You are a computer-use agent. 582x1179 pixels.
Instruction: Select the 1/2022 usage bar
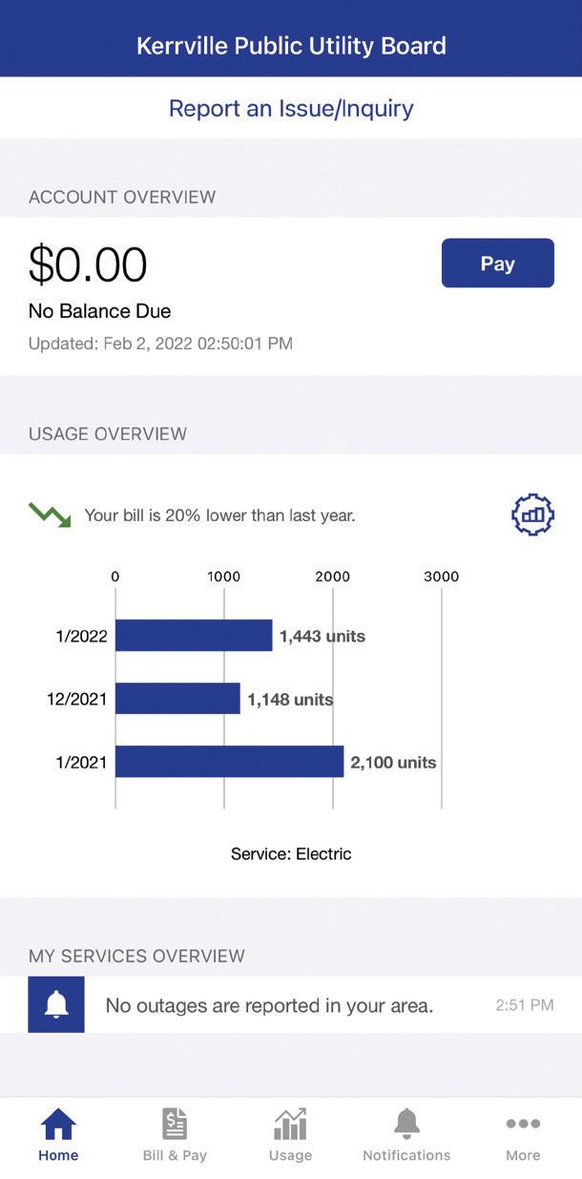(194, 636)
